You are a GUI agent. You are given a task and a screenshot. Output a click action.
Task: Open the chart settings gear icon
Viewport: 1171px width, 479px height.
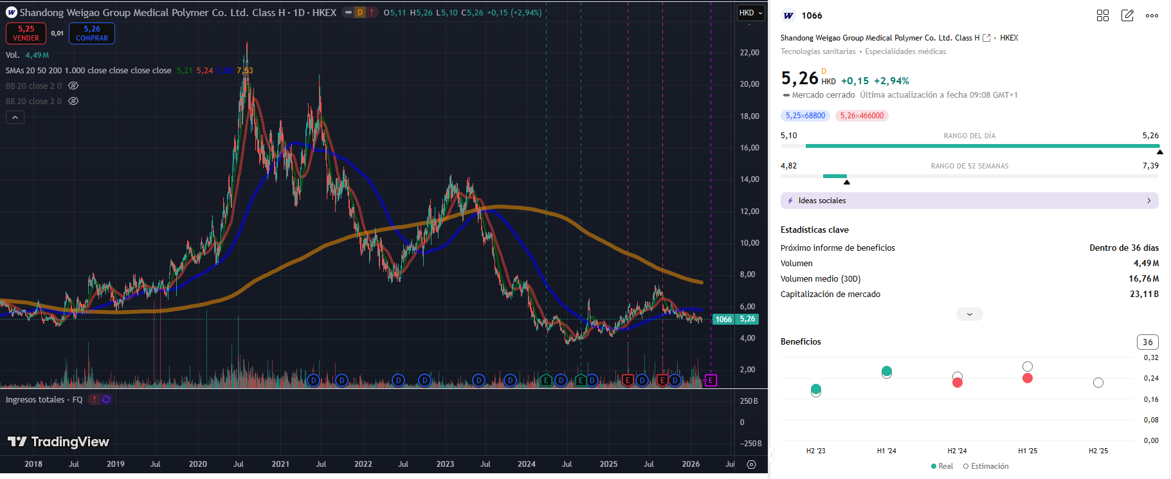pyautogui.click(x=751, y=464)
